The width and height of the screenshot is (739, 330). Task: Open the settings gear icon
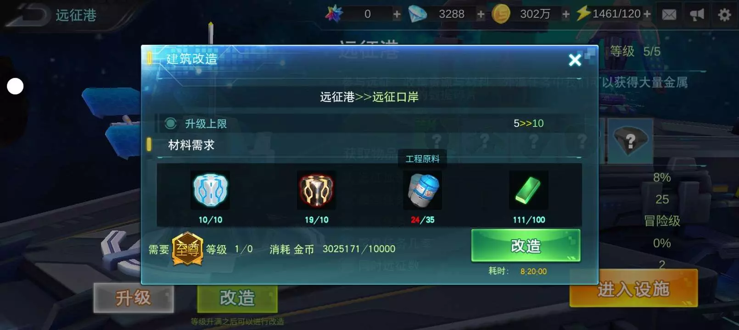724,15
